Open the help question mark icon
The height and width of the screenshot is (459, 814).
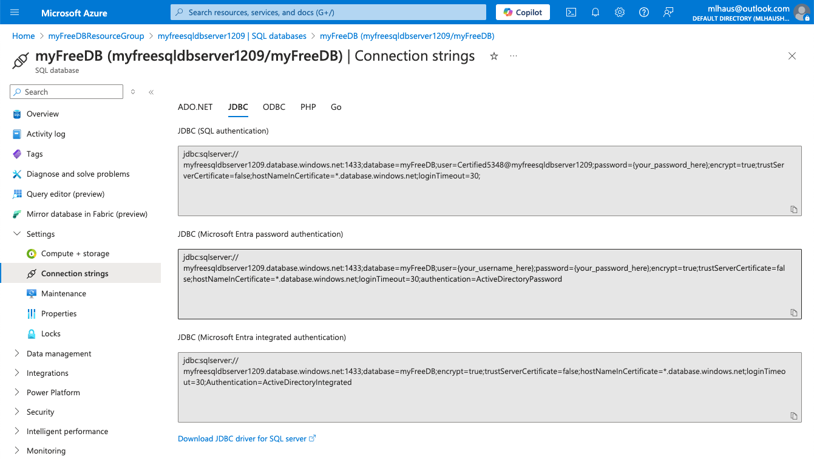click(644, 12)
